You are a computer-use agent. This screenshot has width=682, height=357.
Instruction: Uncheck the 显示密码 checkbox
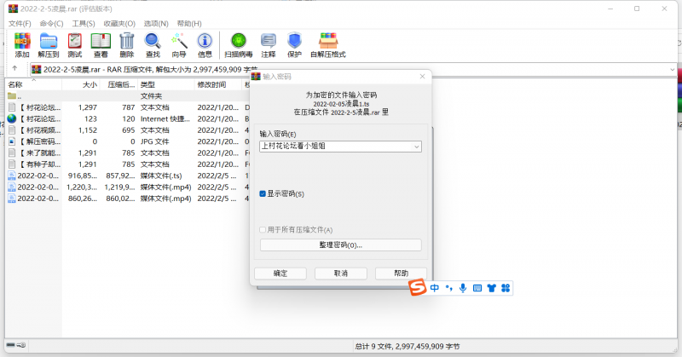coord(263,193)
